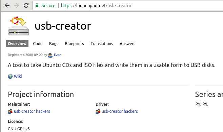Image resolution: width=223 pixels, height=132 pixels.
Task: Select the Overview tab
Action: [x=17, y=43]
